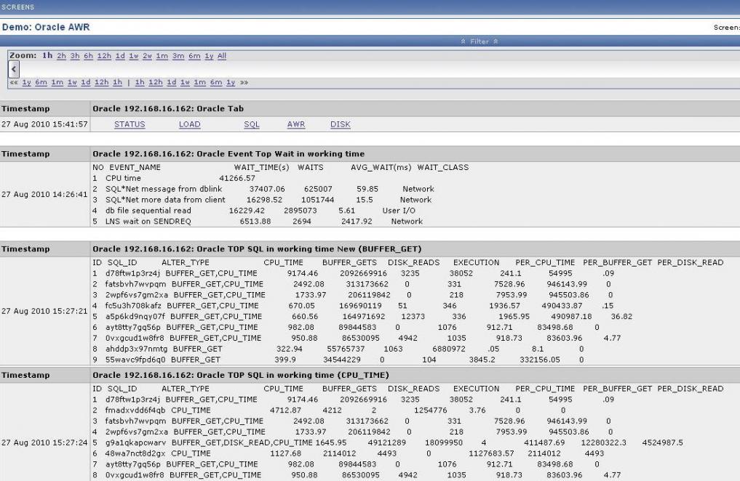Select the current 1h zoom level

tap(47, 56)
